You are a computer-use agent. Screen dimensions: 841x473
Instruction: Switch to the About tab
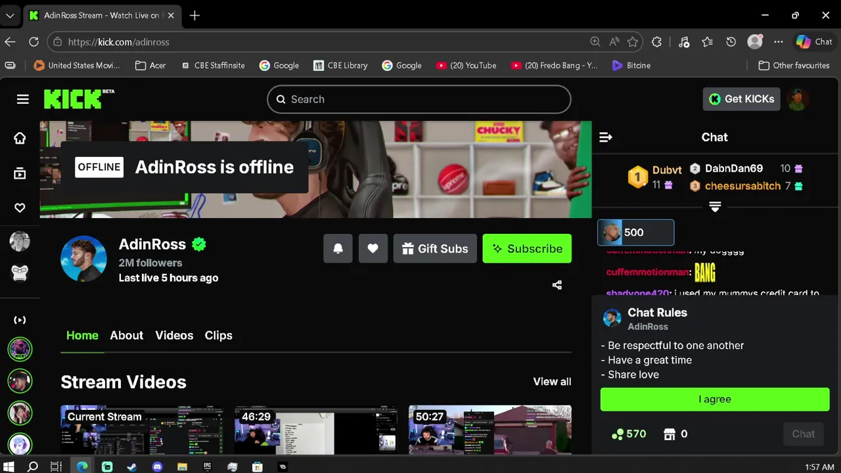click(126, 335)
